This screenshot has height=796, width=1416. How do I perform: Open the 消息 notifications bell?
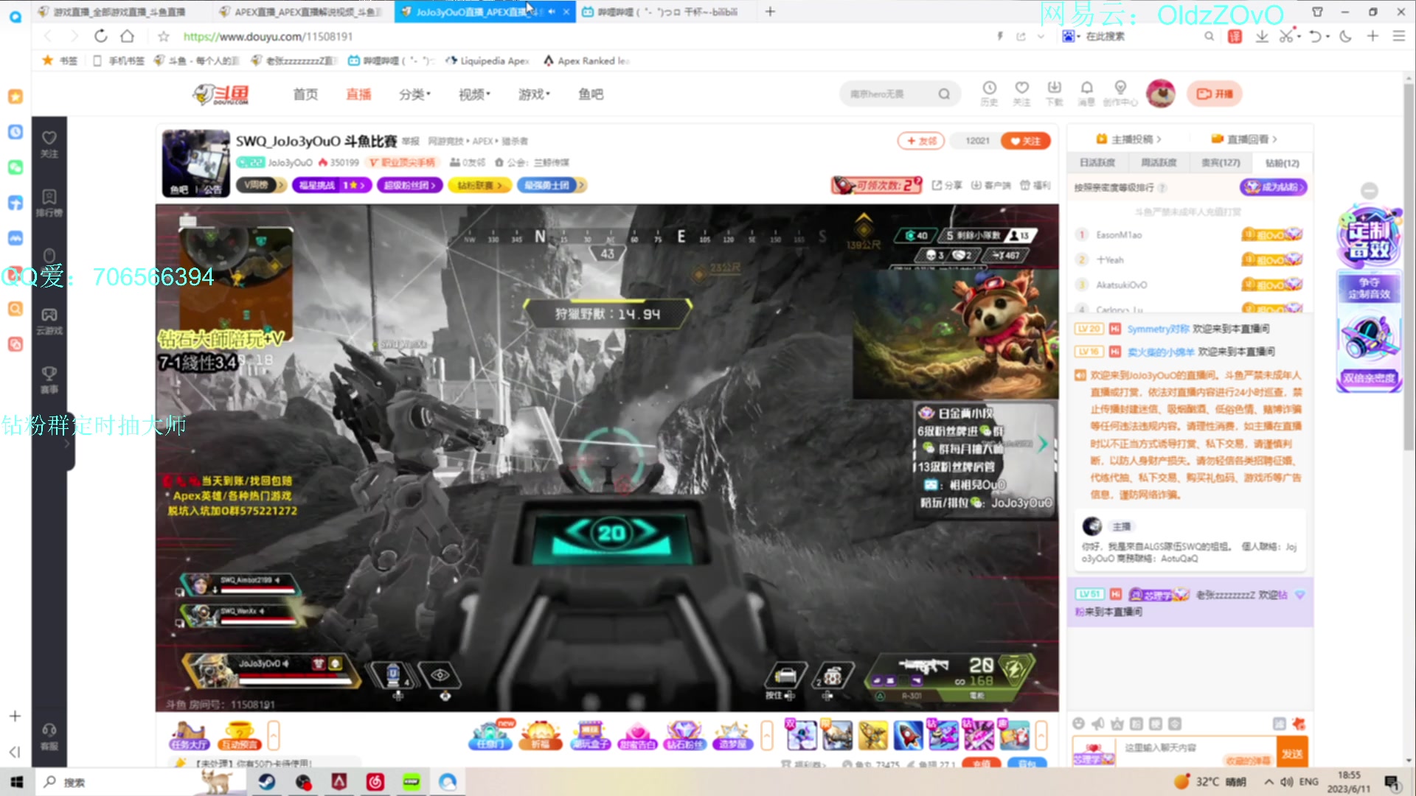(1086, 93)
